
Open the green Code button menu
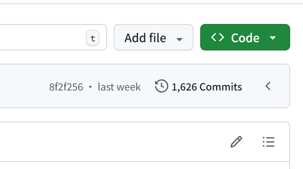[x=245, y=37]
